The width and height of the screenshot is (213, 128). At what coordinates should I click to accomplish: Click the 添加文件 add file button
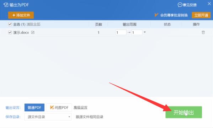[x=21, y=15]
